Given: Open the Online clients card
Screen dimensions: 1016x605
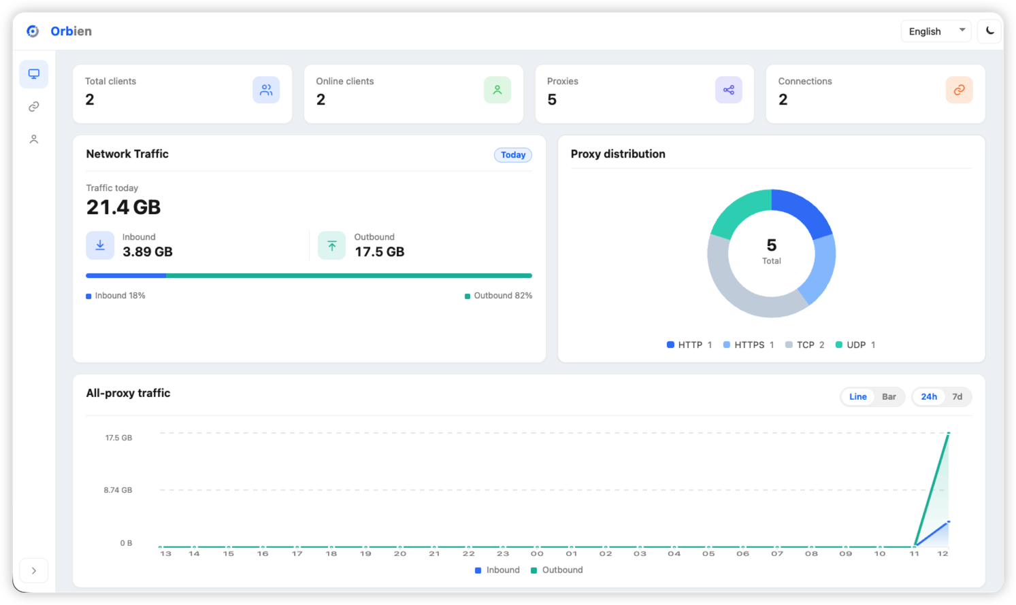Looking at the screenshot, I should click(414, 94).
